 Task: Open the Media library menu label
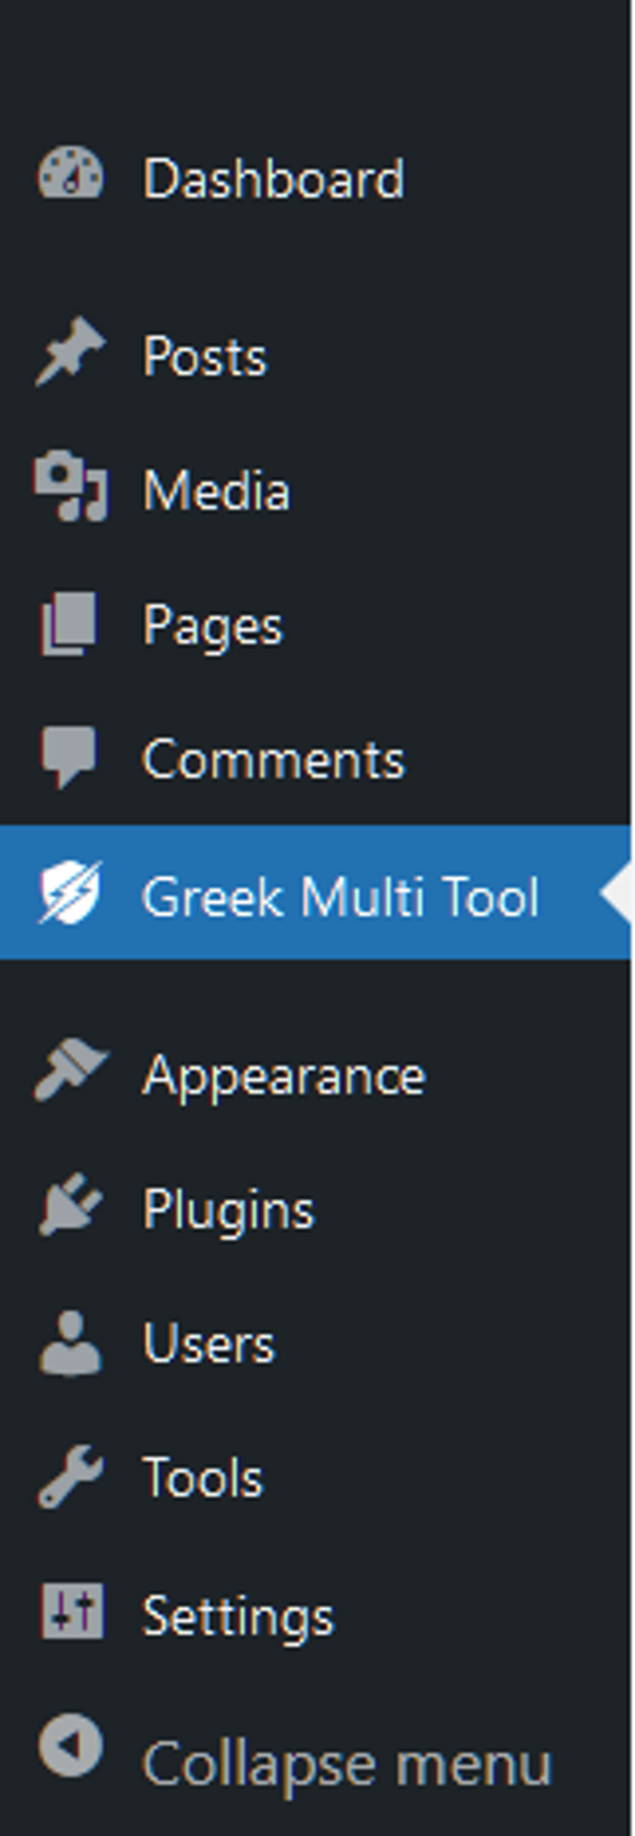tap(217, 490)
